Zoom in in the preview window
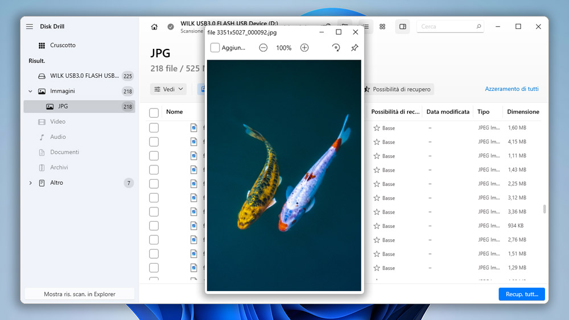This screenshot has height=320, width=569. coord(304,48)
